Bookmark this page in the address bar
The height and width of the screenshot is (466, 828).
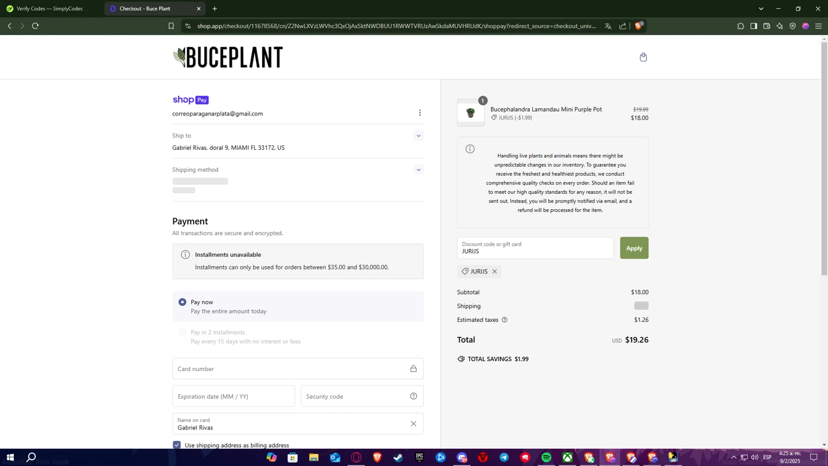171,26
